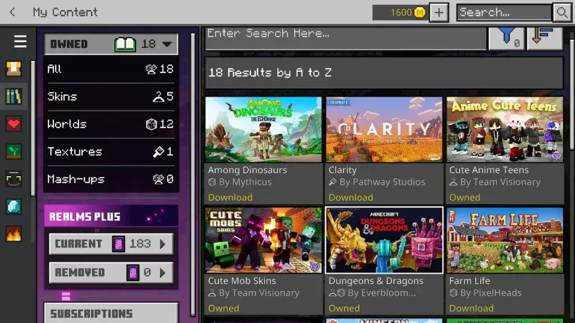This screenshot has width=575, height=323.
Task: Open the Cute Mob Skins thumbnail
Action: (x=263, y=240)
